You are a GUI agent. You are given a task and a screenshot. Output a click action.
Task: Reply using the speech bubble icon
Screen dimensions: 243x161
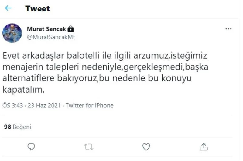click(x=31, y=147)
